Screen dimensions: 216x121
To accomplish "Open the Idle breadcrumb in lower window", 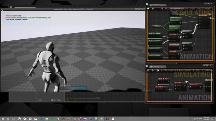I will pos(198,70).
